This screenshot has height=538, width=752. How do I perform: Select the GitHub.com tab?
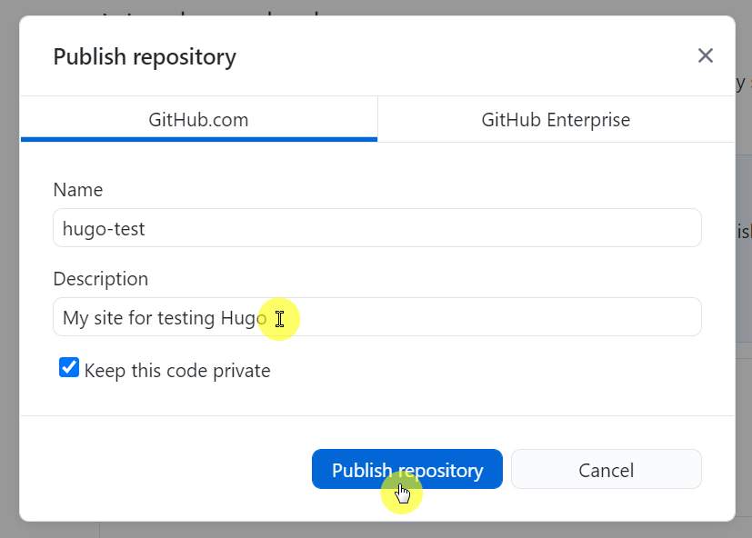[x=198, y=119]
